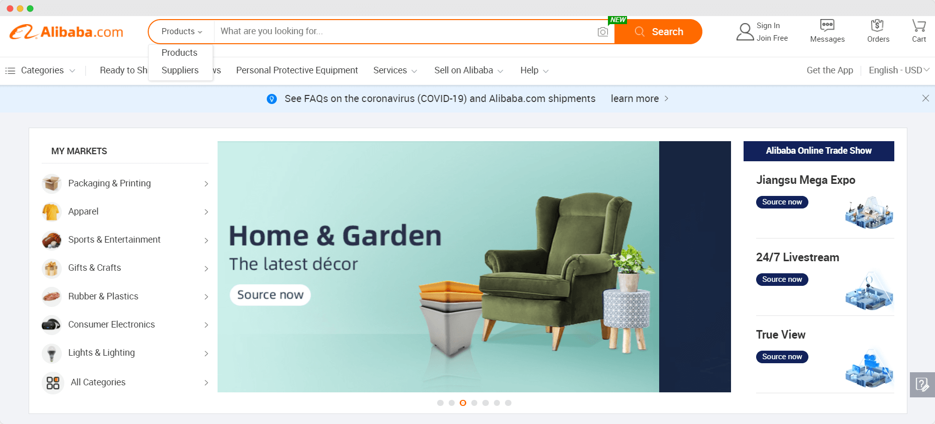Image resolution: width=935 pixels, height=424 pixels.
Task: Click the camera image search icon
Action: click(x=602, y=32)
